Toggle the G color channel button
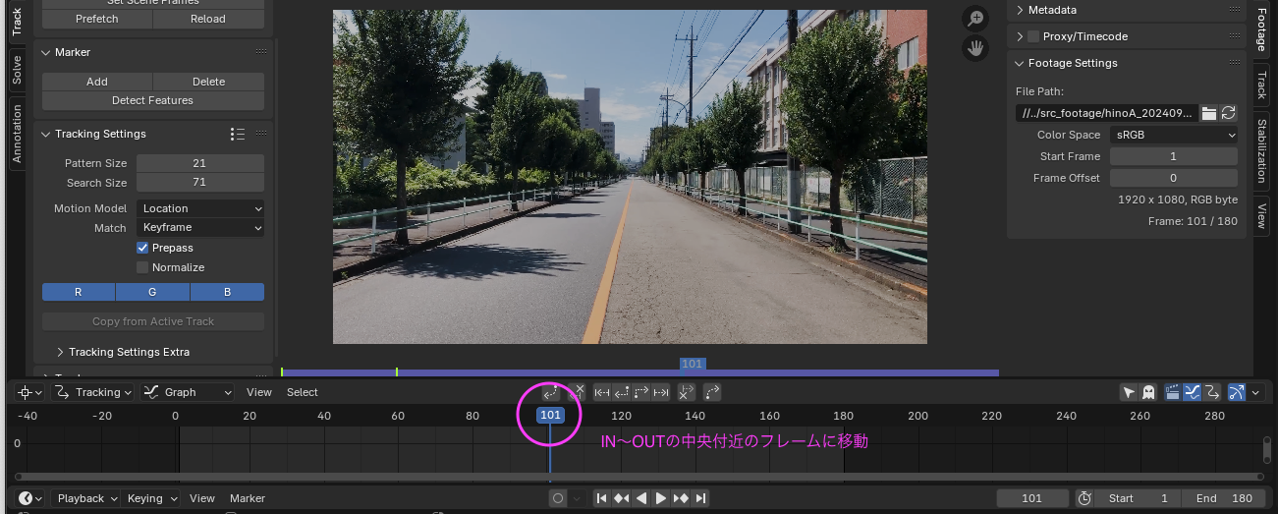 coord(153,292)
